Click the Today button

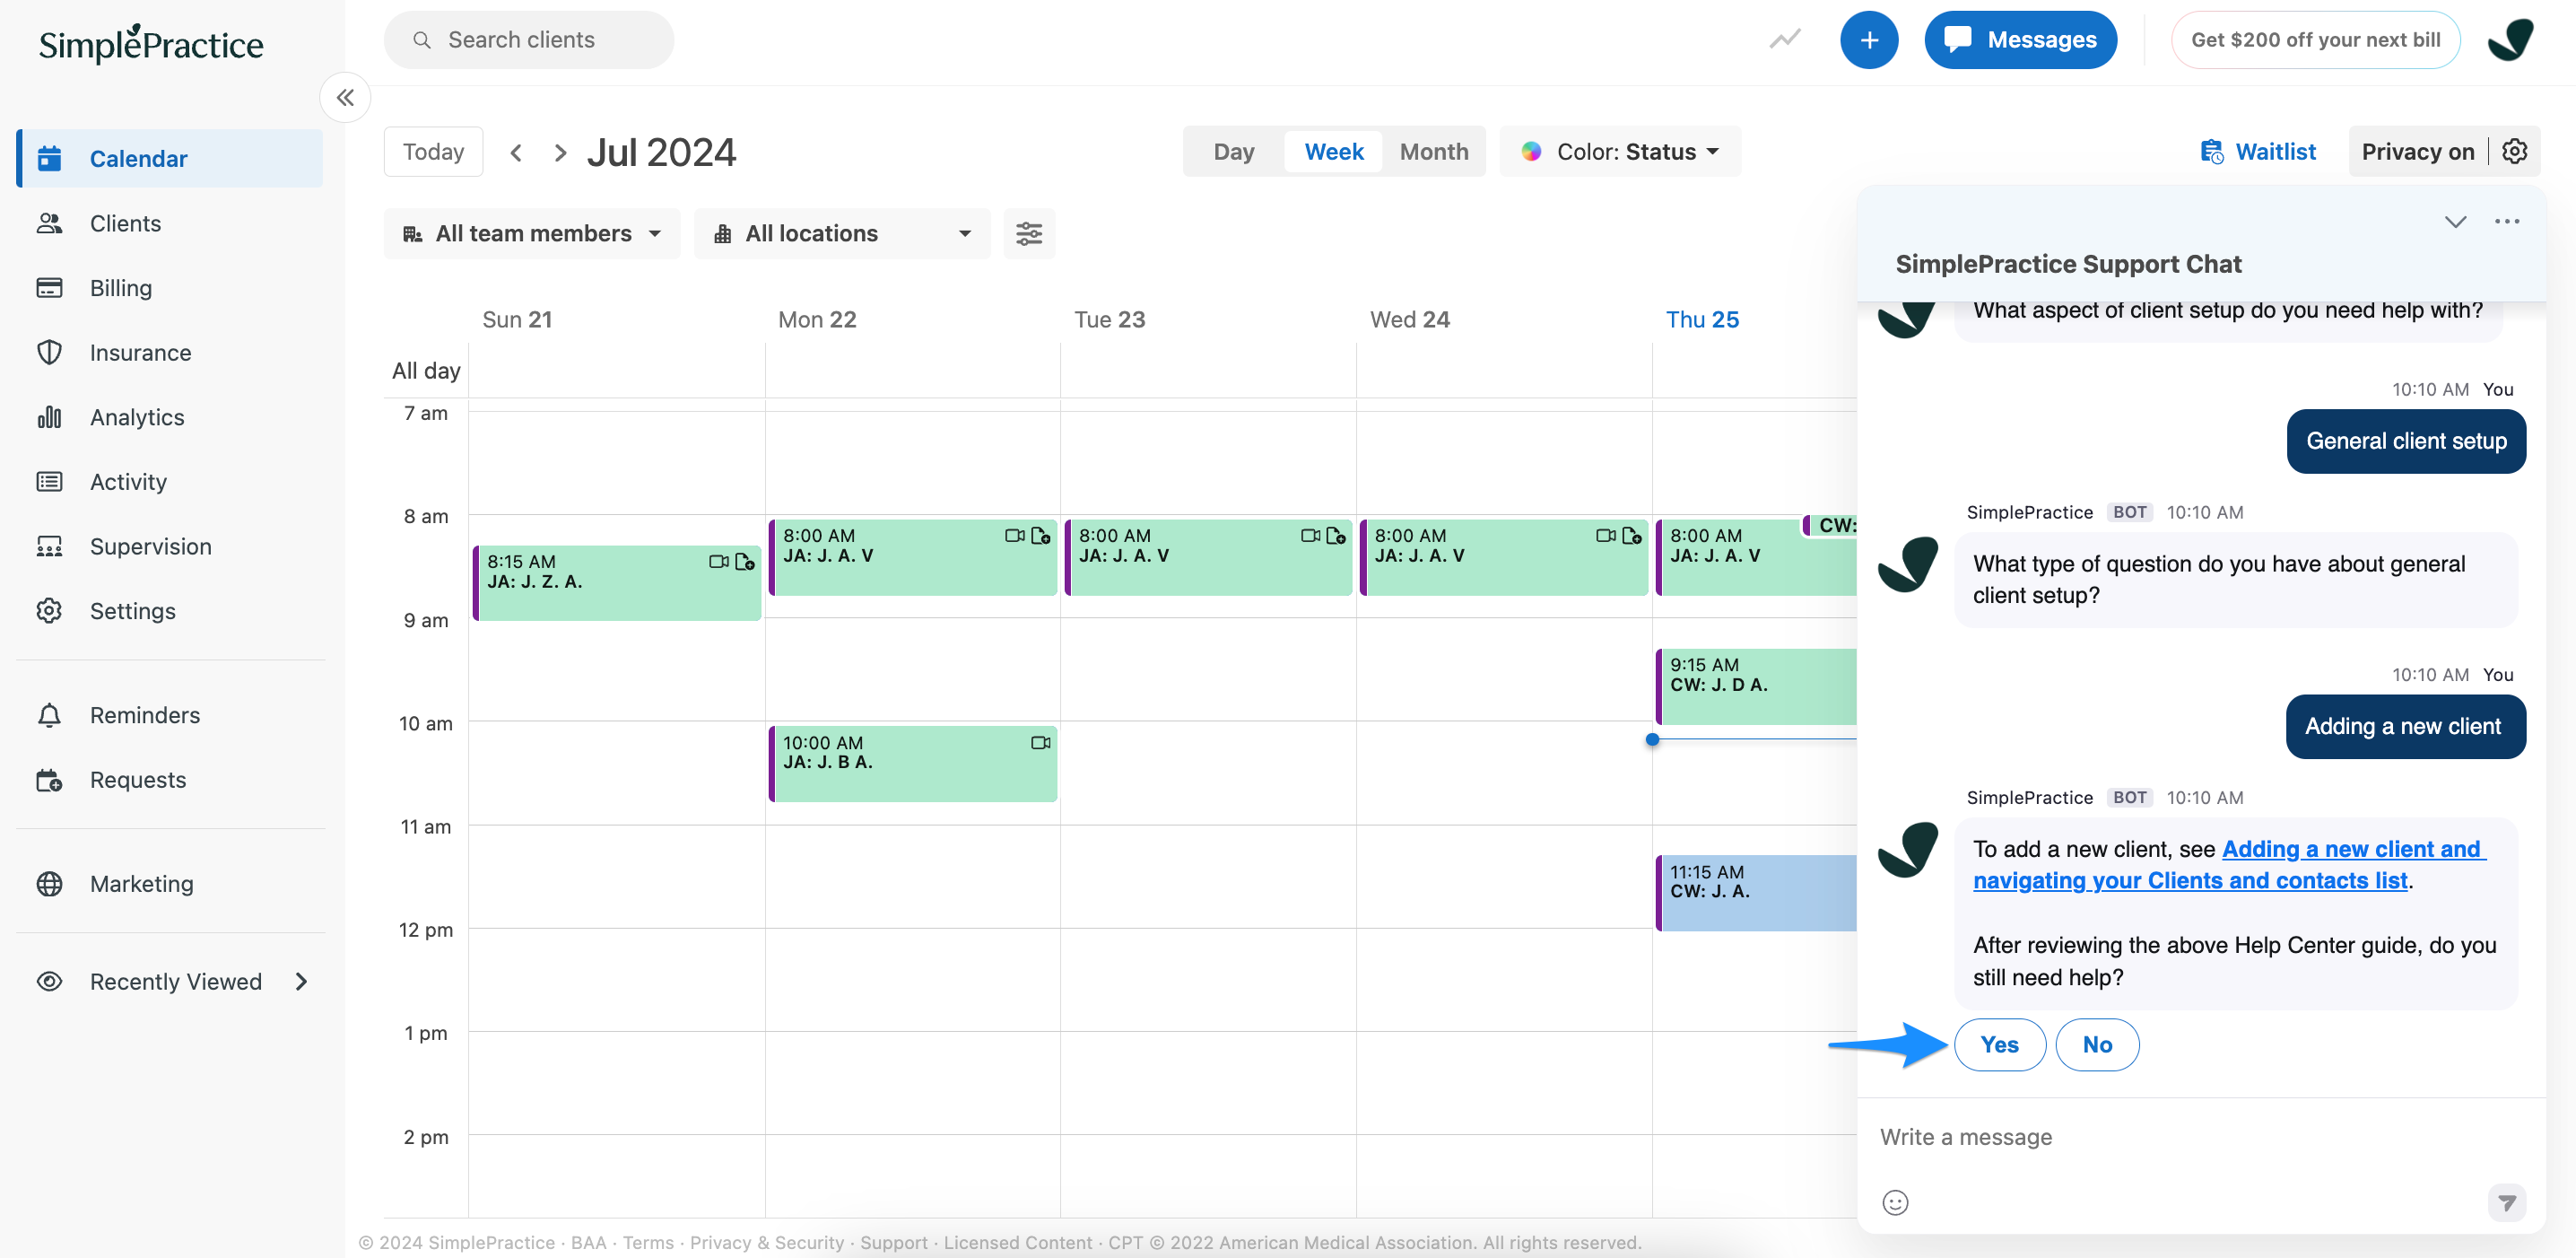(433, 152)
